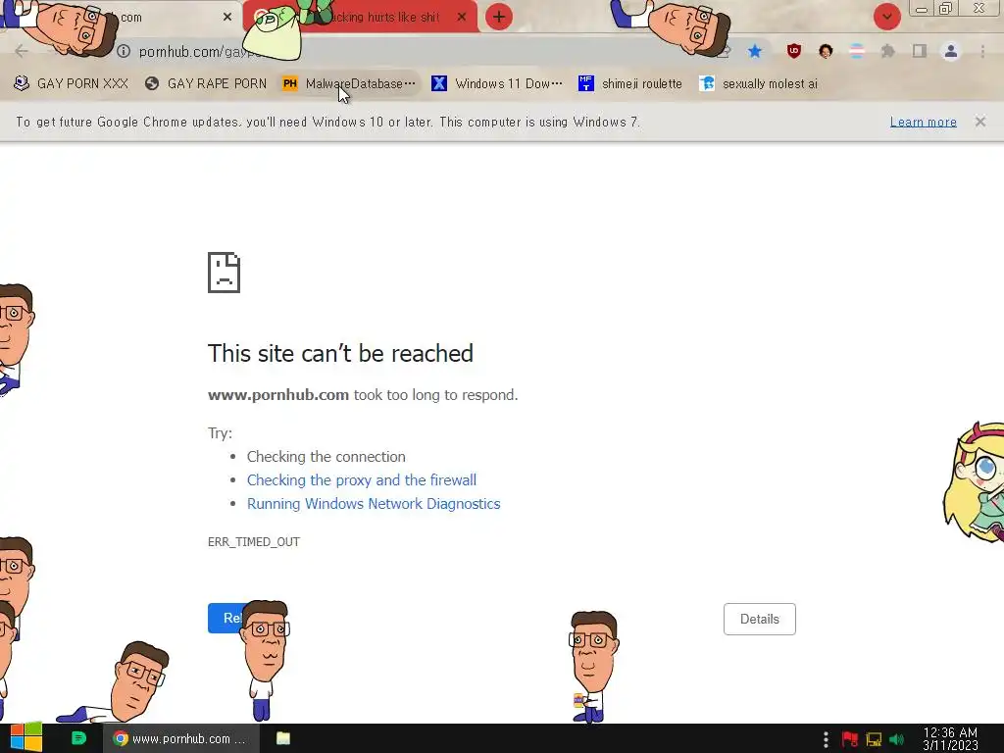This screenshot has width=1004, height=753.
Task: Open the MalwareDatabase bookmark
Action: 350,83
